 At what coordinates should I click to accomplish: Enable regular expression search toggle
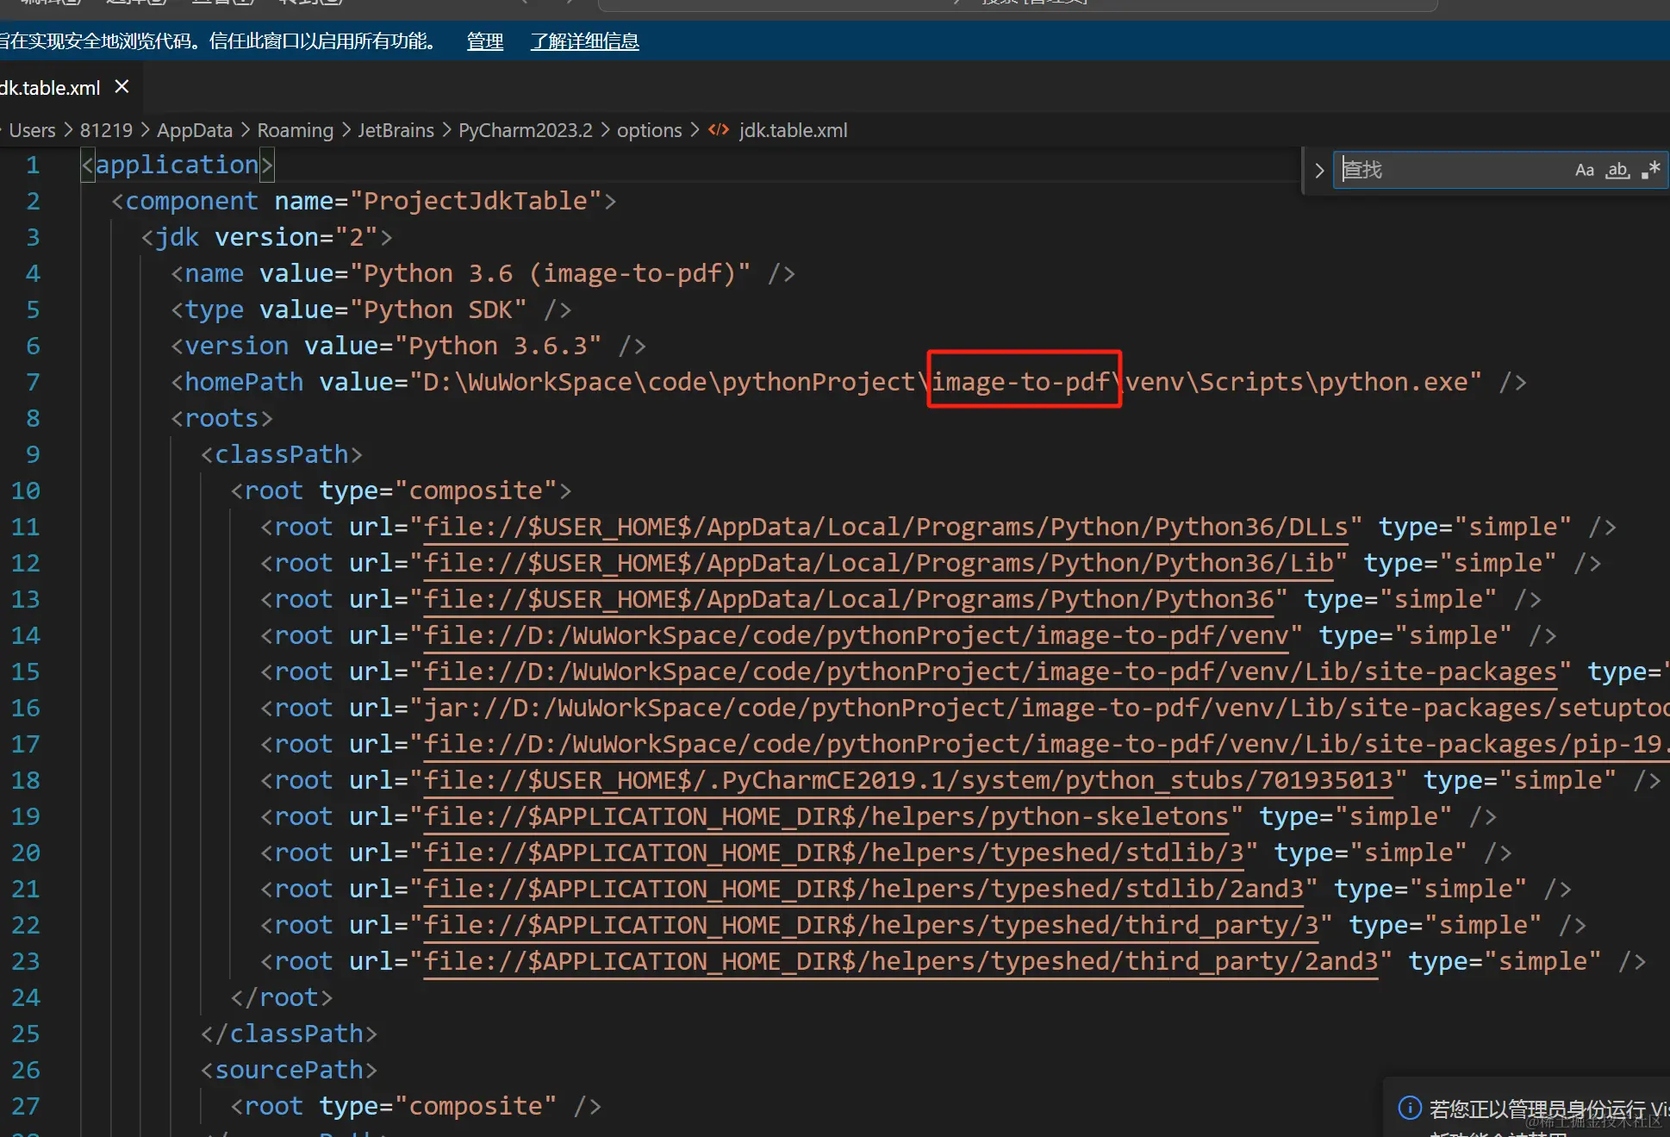[1650, 170]
